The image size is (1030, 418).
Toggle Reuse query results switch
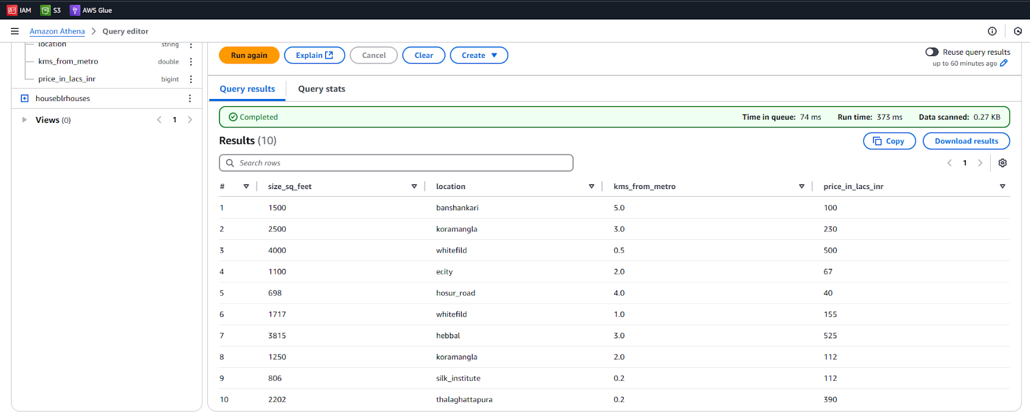coord(932,52)
